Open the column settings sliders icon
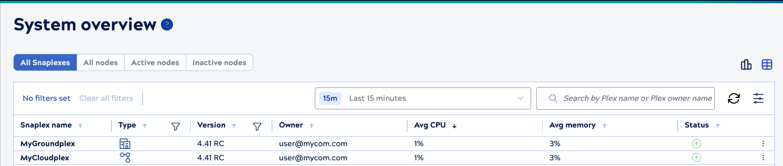783x166 pixels. [x=758, y=98]
